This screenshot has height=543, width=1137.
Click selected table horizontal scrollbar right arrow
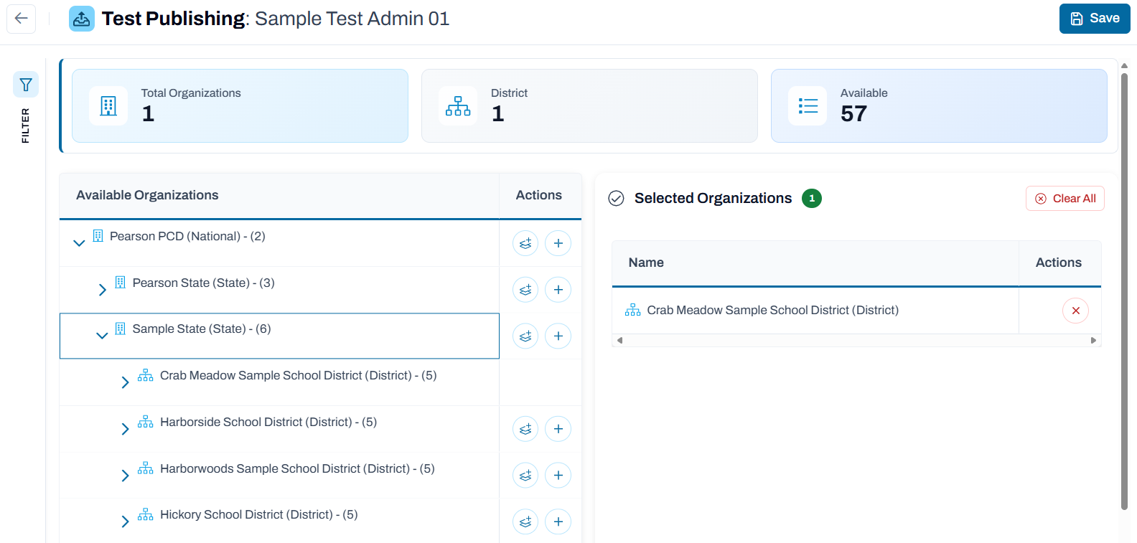[1093, 341]
